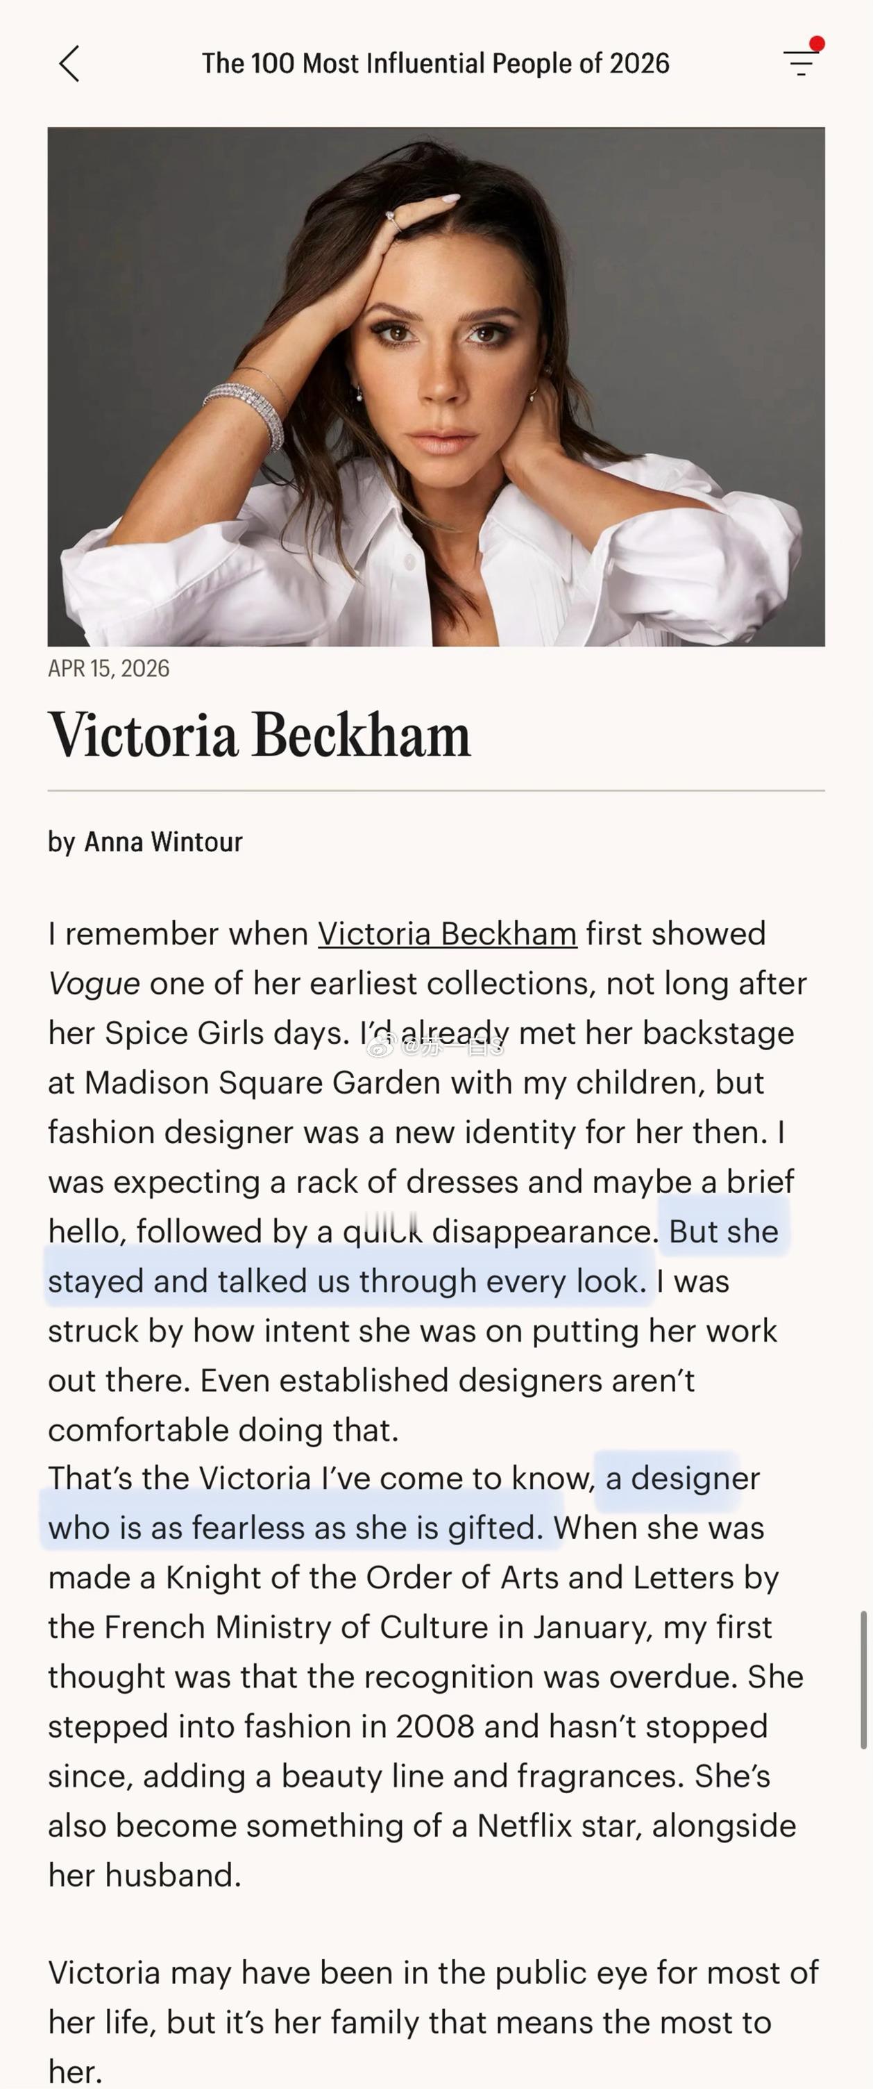The height and width of the screenshot is (2089, 873).
Task: Open the Victoria Beckham portrait photo
Action: coord(436,386)
